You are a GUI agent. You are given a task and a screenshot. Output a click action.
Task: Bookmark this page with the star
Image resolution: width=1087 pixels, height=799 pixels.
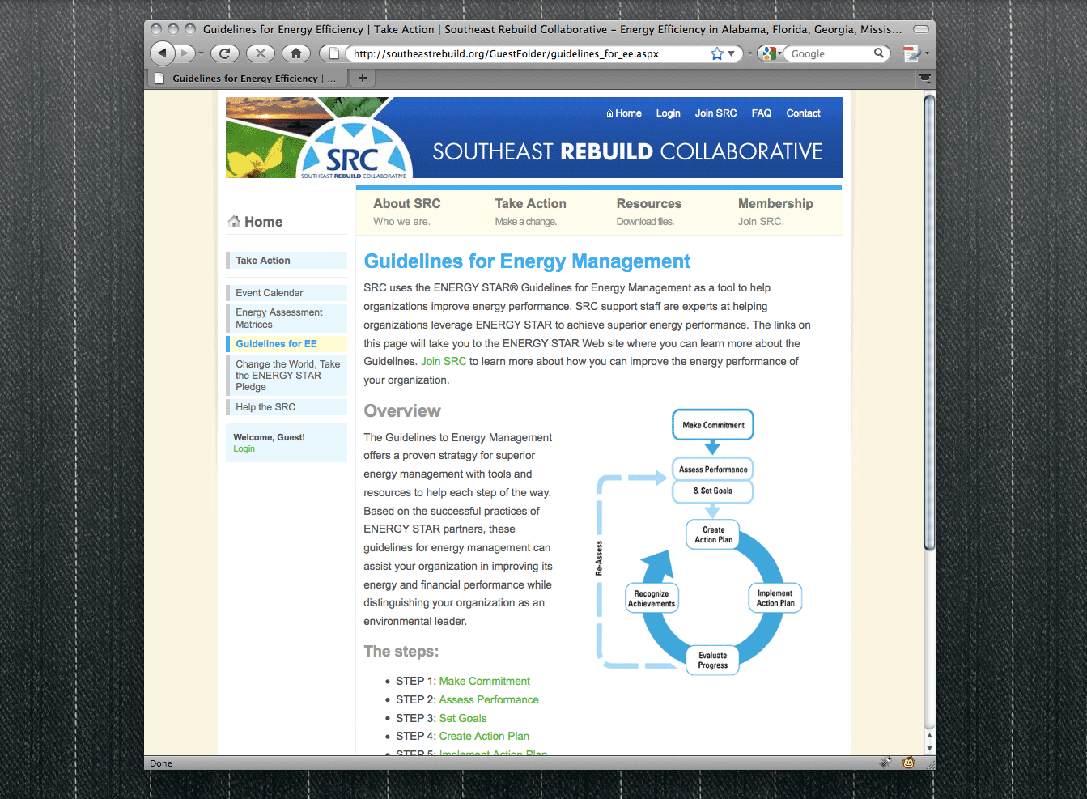[x=716, y=53]
